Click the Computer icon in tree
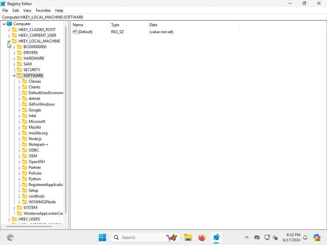327x245 pixels. (x=9, y=24)
